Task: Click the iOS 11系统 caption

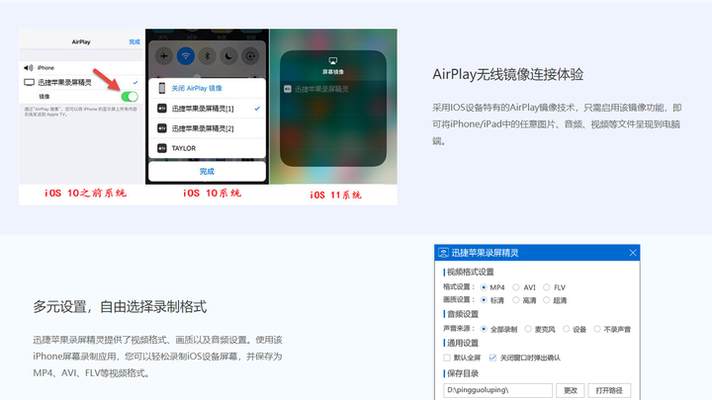Action: point(335,195)
